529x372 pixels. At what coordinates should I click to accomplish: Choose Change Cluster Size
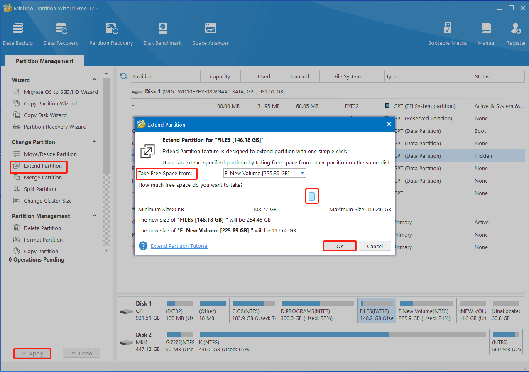[42, 201]
